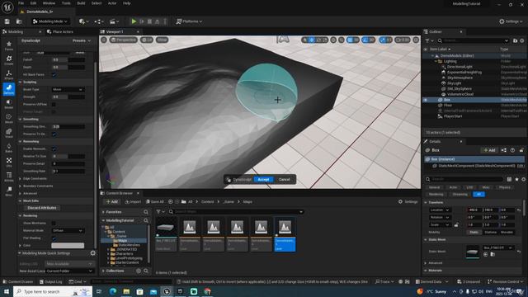Image resolution: width=528 pixels, height=297 pixels.
Task: Cancel the DynaSculpt tool
Action: pyautogui.click(x=285, y=180)
